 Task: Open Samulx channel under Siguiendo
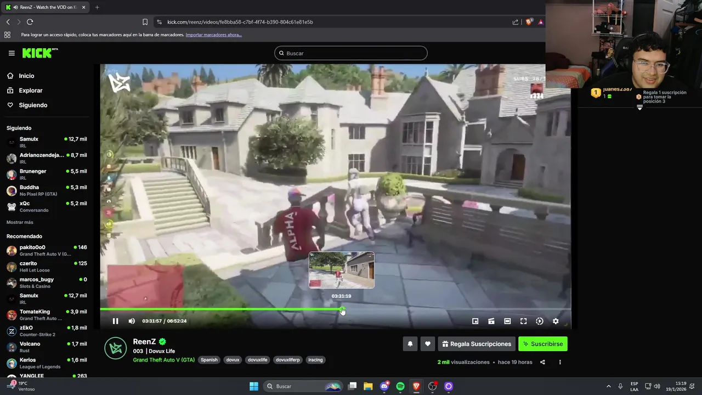click(x=47, y=142)
